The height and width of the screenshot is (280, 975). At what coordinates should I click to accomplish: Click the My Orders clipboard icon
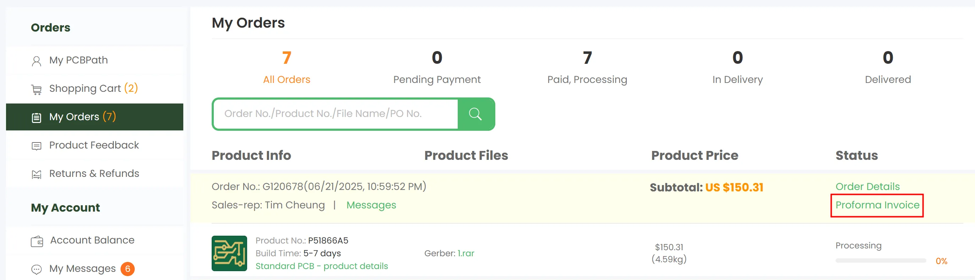(36, 118)
